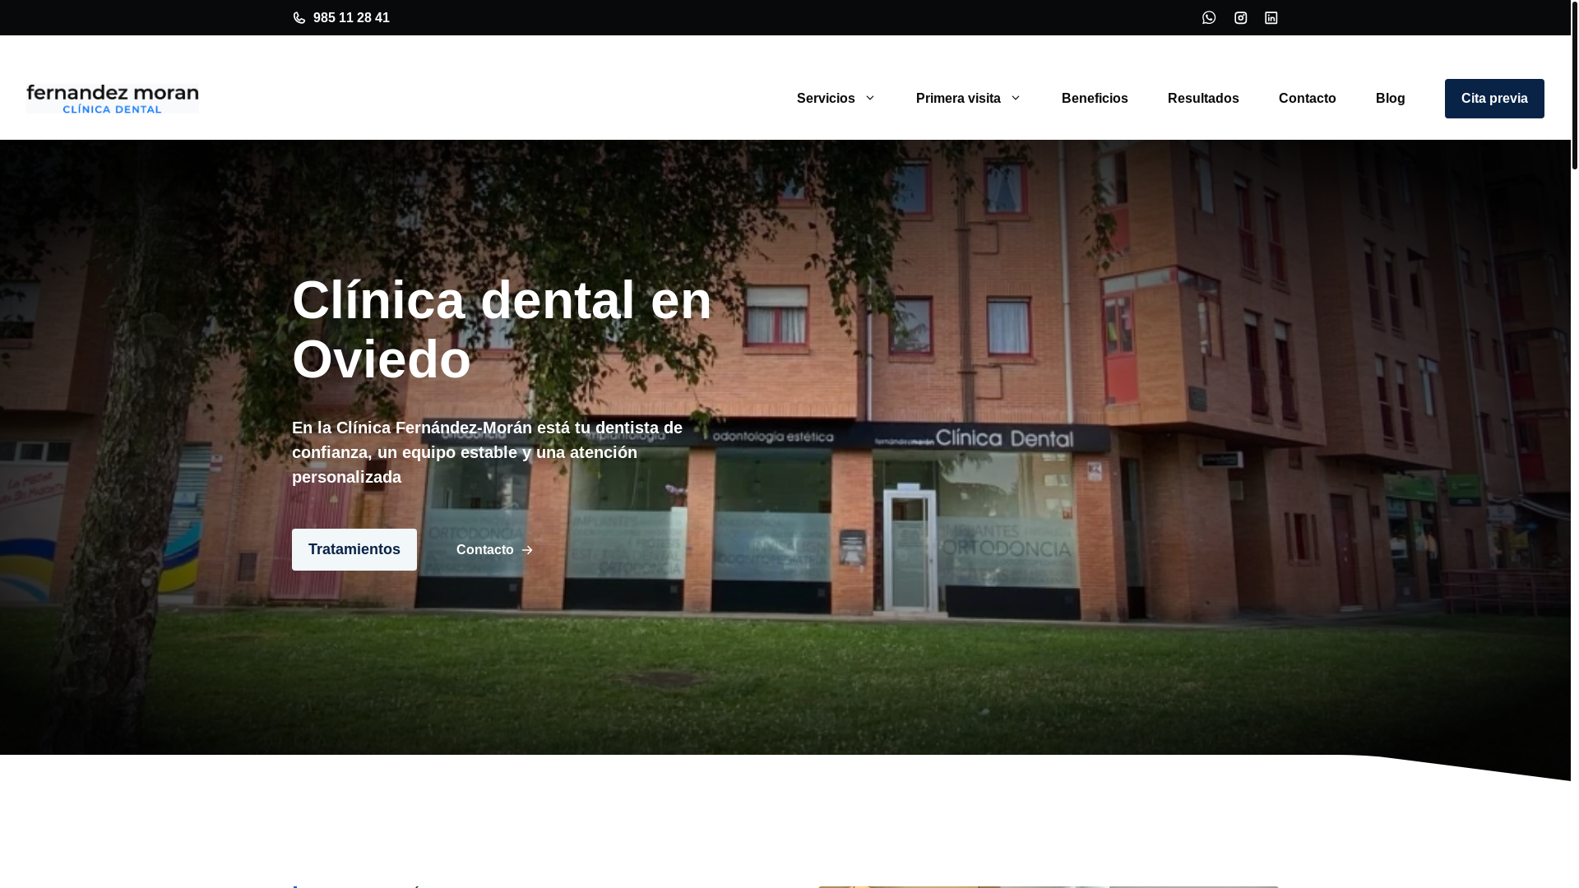Open the Instagram icon link

pyautogui.click(x=1240, y=17)
